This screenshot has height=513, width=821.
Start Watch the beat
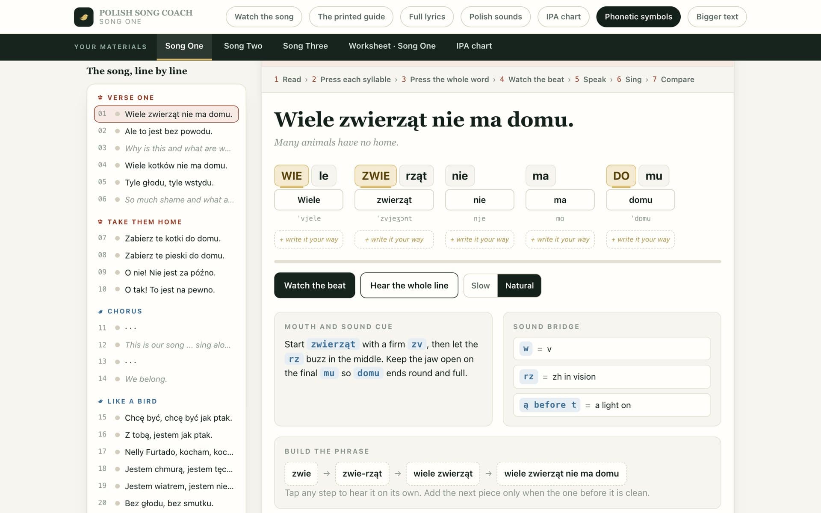click(x=315, y=286)
